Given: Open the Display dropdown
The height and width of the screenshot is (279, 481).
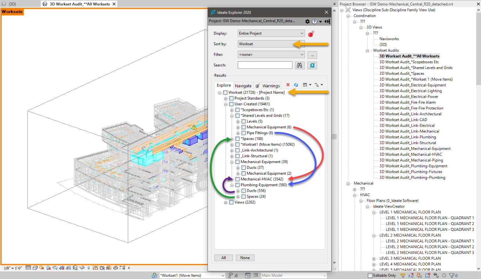Looking at the screenshot, I should [x=271, y=33].
